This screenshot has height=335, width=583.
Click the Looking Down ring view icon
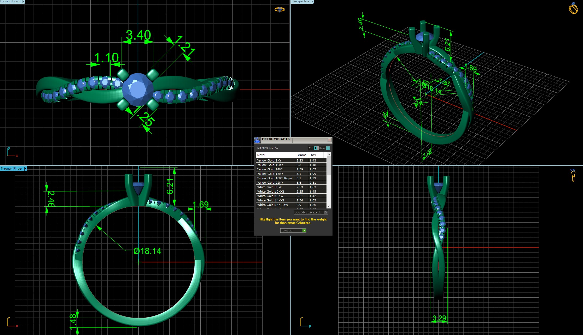point(279,10)
